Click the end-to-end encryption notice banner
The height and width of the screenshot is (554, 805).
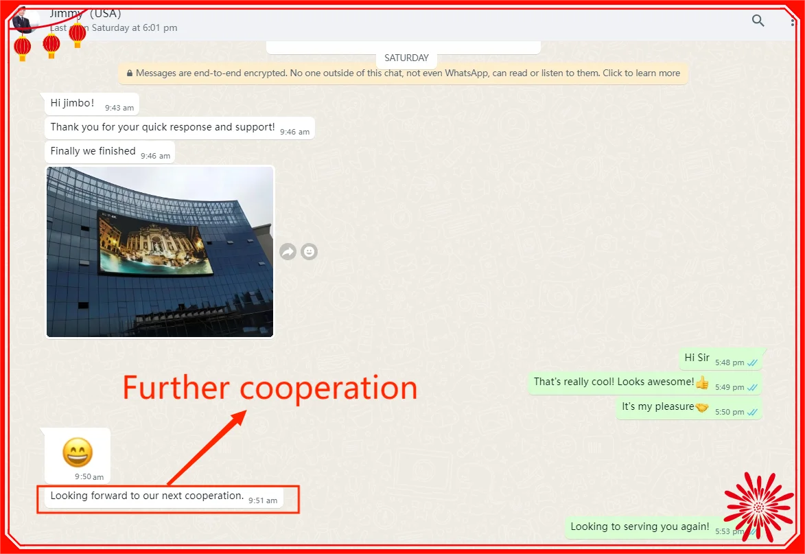coord(403,73)
